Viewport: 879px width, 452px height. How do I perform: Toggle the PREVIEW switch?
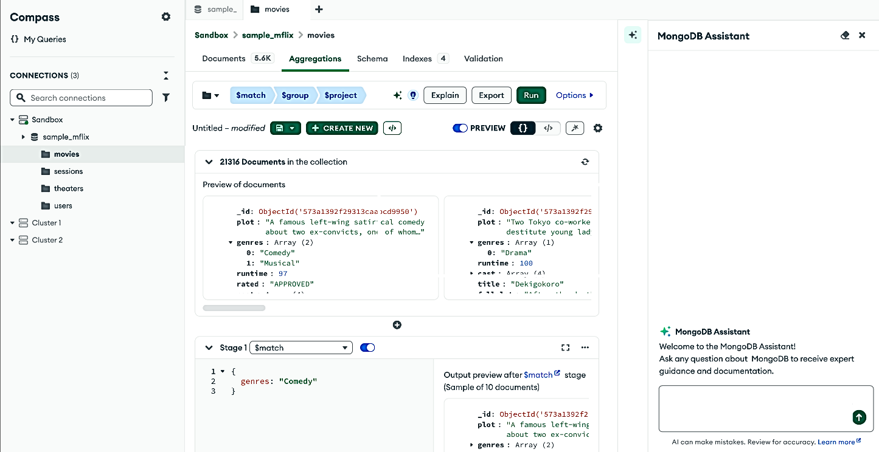coord(460,128)
